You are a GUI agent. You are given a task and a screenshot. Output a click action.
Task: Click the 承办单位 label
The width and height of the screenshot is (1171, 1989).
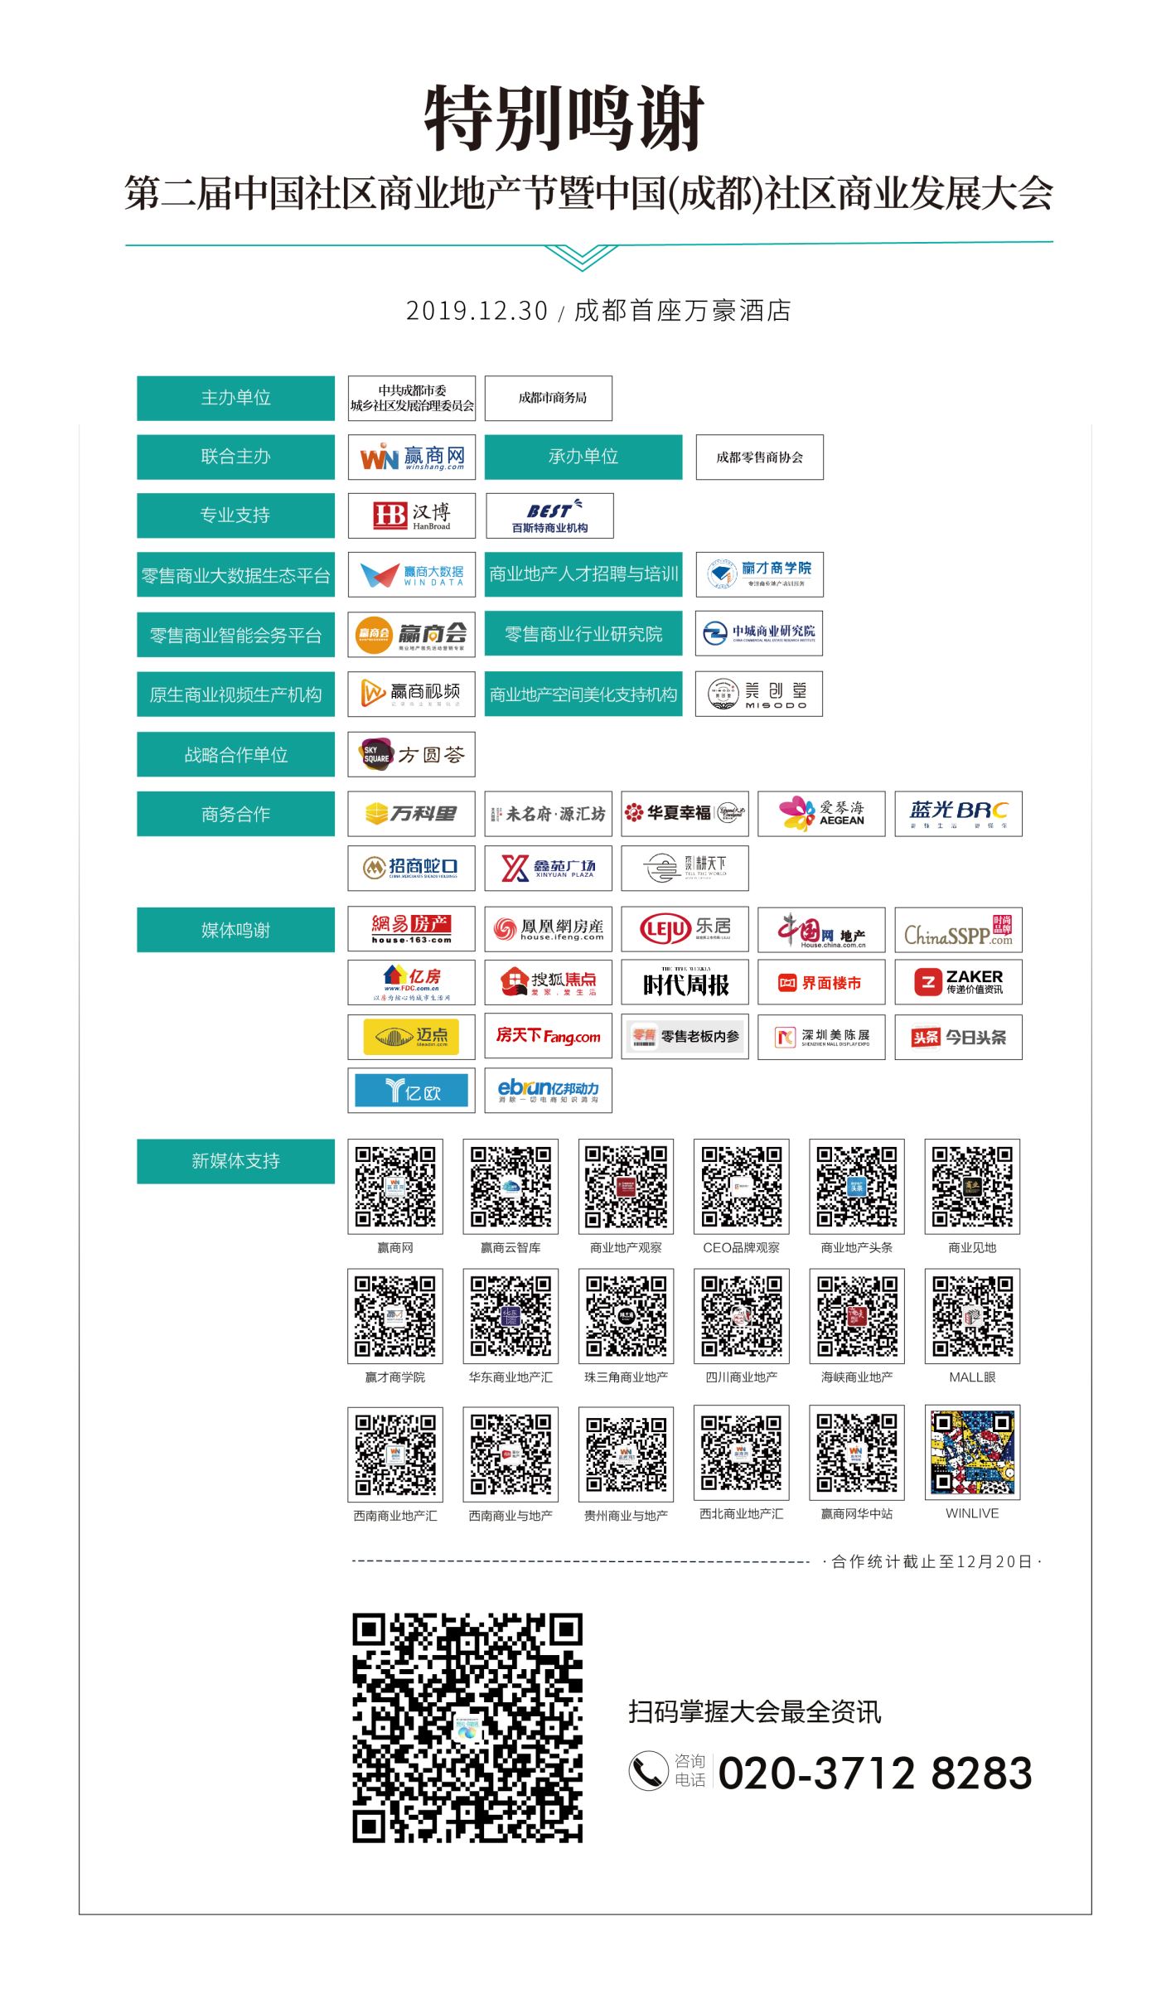pos(583,457)
